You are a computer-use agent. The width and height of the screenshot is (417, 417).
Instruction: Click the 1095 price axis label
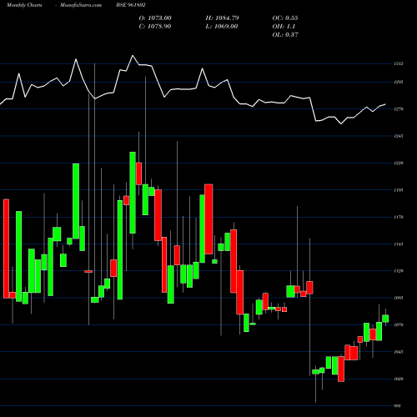point(399,298)
